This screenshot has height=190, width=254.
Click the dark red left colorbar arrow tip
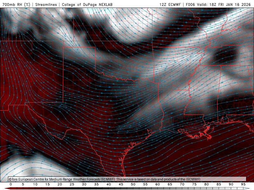point(7,188)
